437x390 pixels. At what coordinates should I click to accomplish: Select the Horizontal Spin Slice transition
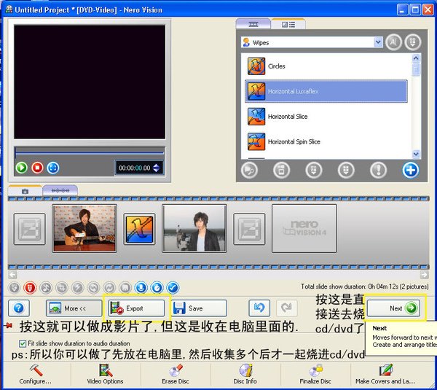pyautogui.click(x=326, y=141)
